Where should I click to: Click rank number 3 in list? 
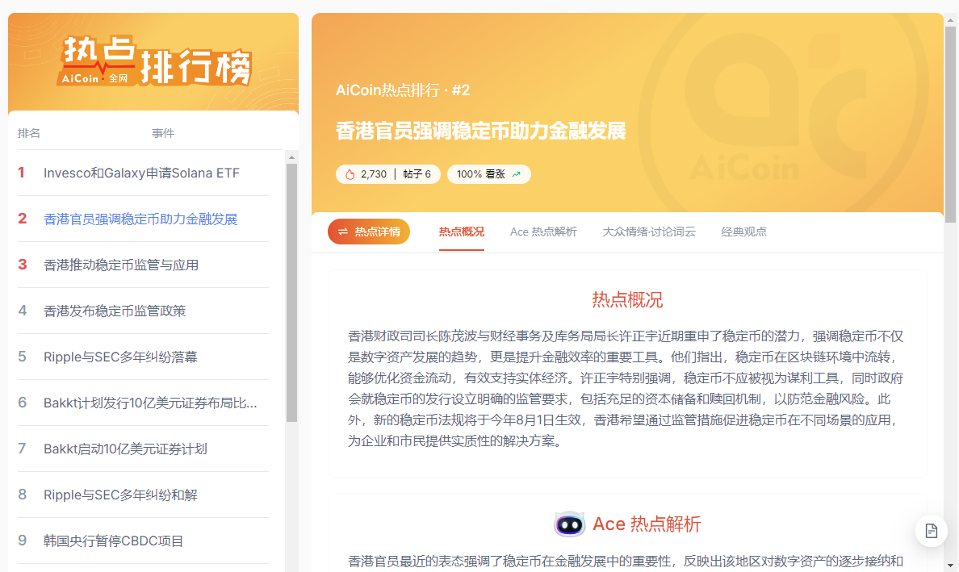coord(22,265)
